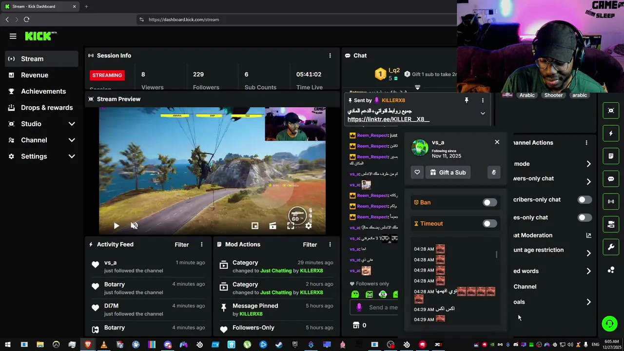
Task: Open account age restriction arrow
Action: (588, 253)
